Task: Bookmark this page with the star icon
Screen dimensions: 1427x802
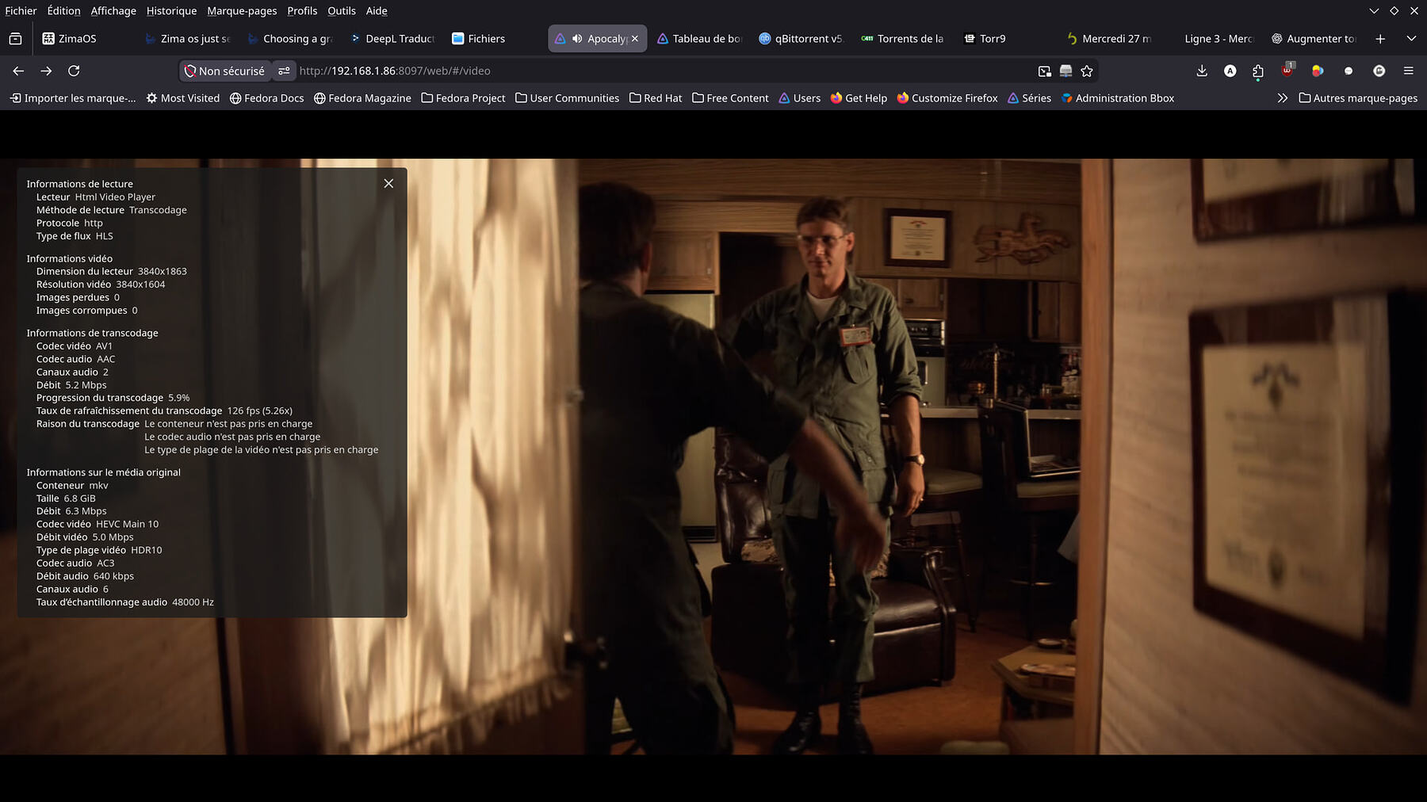Action: coord(1087,71)
